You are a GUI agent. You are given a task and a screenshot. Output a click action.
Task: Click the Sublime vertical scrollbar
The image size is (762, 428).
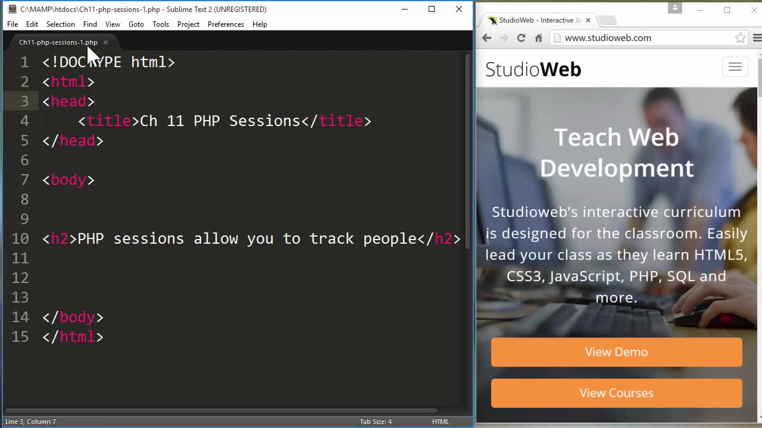coord(466,152)
